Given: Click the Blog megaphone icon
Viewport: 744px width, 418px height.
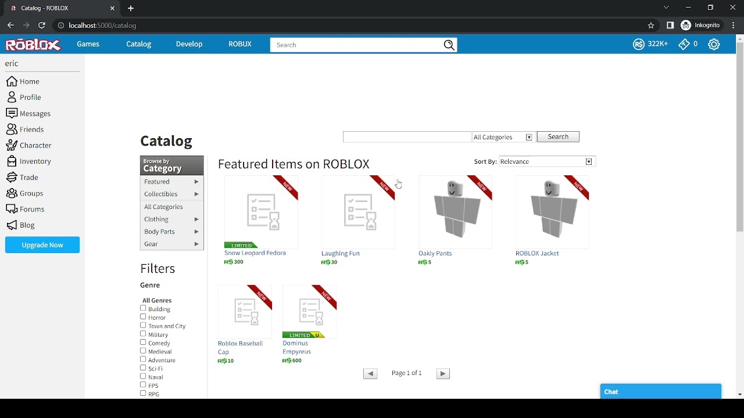Looking at the screenshot, I should click(x=12, y=225).
